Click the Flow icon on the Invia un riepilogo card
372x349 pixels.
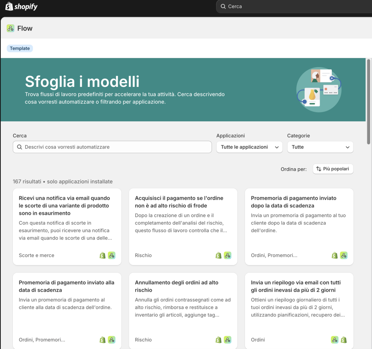[334, 340]
